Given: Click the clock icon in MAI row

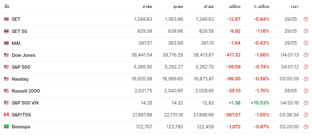Looking at the screenshot, I should [x=306, y=43].
